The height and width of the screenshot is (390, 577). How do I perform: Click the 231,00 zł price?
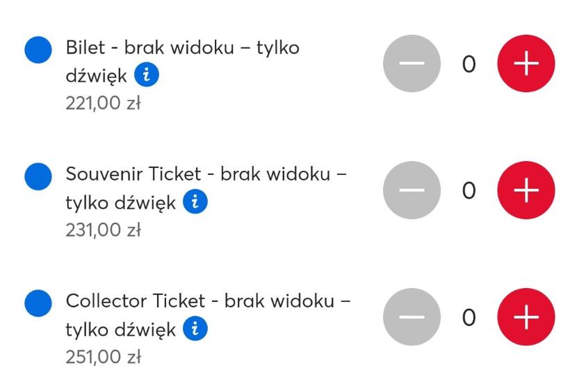tap(103, 230)
